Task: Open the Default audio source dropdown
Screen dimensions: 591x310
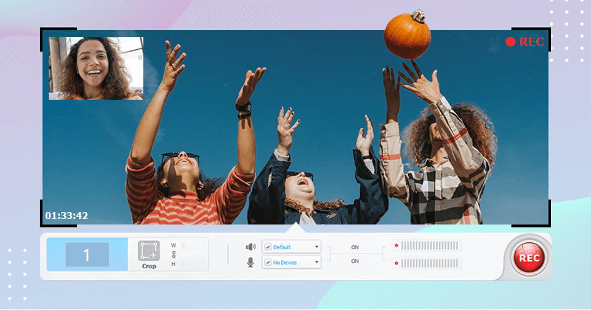Action: pos(292,247)
